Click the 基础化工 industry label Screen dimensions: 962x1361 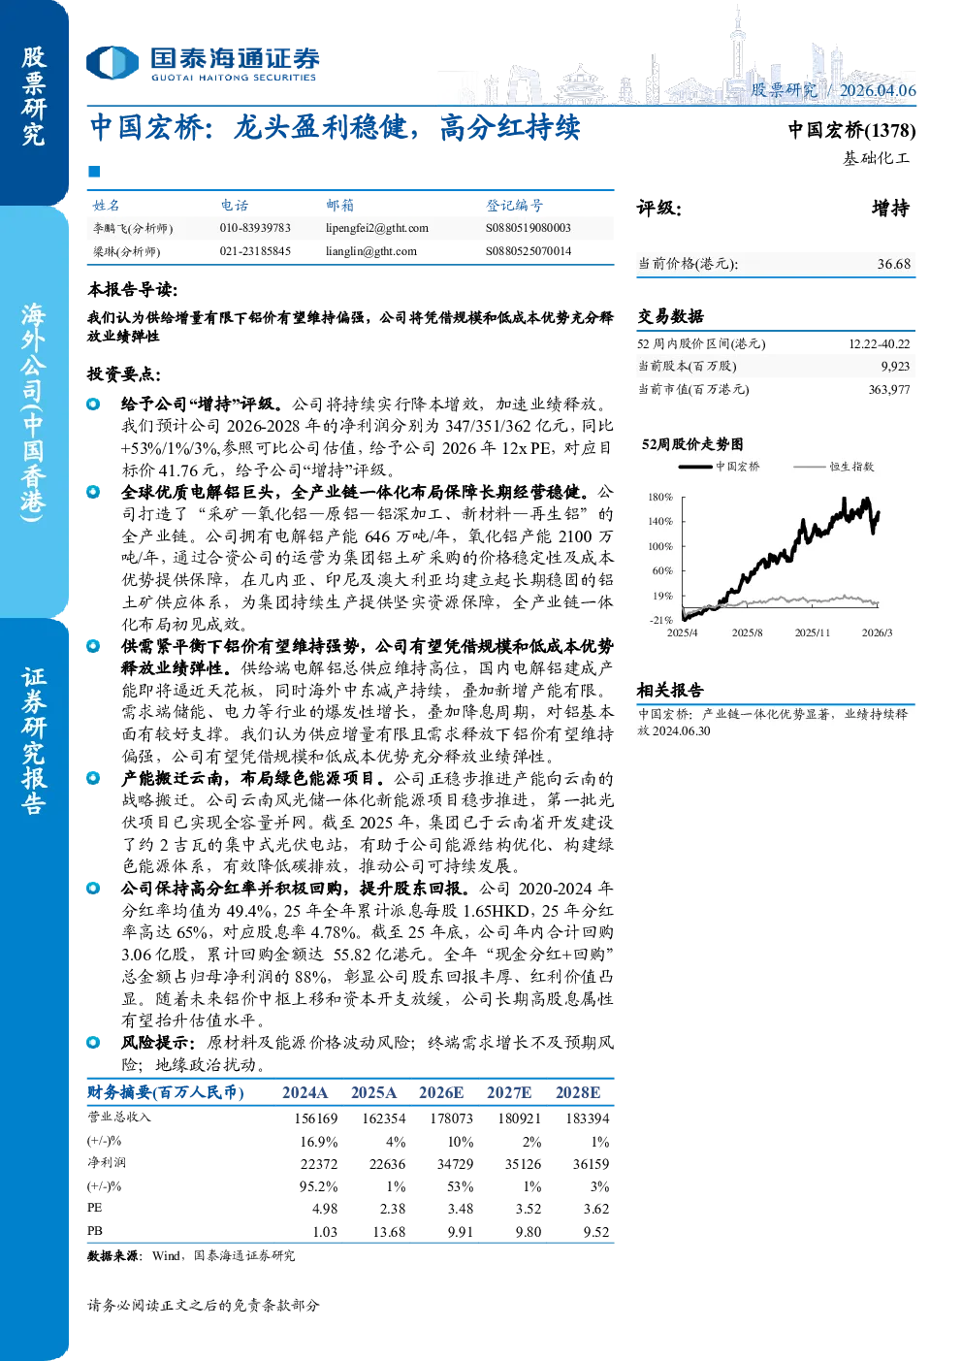(877, 158)
